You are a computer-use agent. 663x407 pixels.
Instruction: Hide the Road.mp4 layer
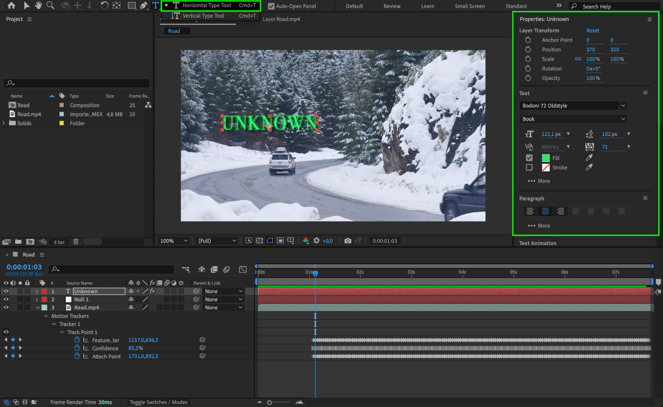6,307
